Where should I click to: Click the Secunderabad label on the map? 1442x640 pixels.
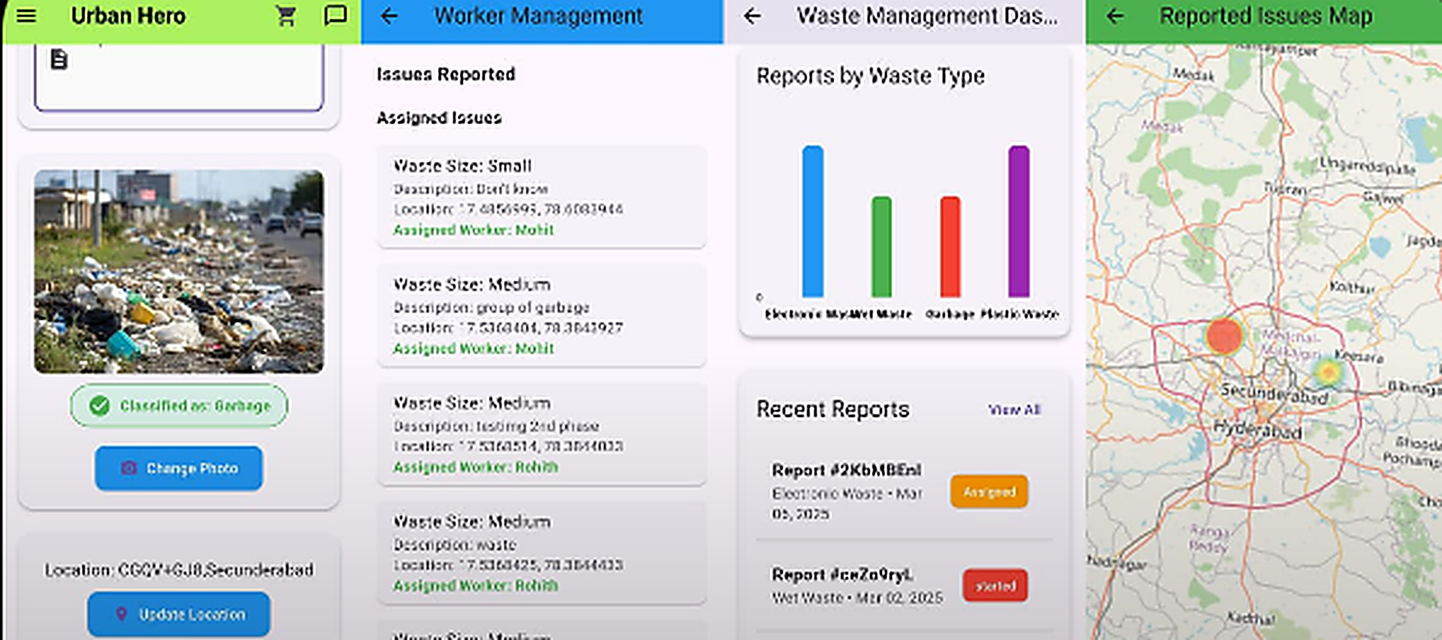tap(1274, 393)
